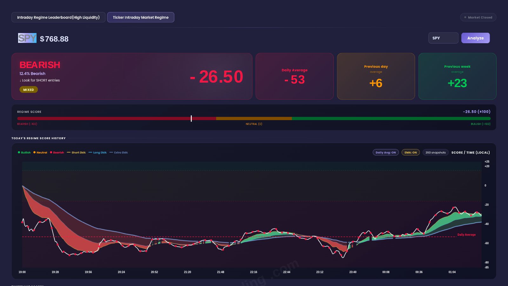Click the $768.88 price
Viewport: 508px width, 286px height.
54,39
